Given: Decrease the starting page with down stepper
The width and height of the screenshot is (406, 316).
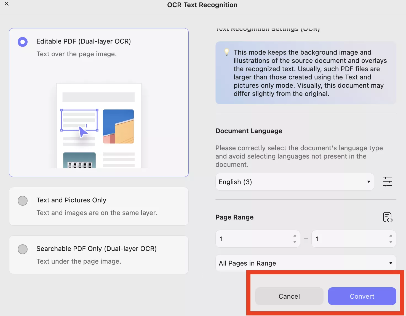Looking at the screenshot, I should coord(295,242).
